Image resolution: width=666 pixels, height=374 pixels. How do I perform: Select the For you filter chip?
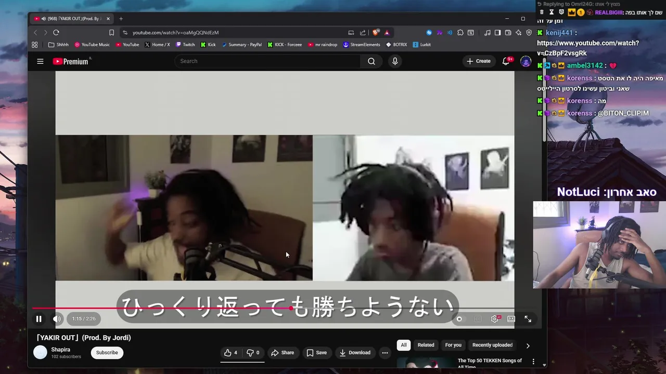(453, 345)
